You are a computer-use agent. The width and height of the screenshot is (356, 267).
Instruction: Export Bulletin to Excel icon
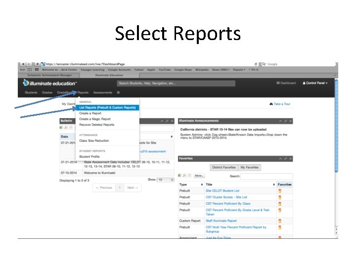point(61,128)
